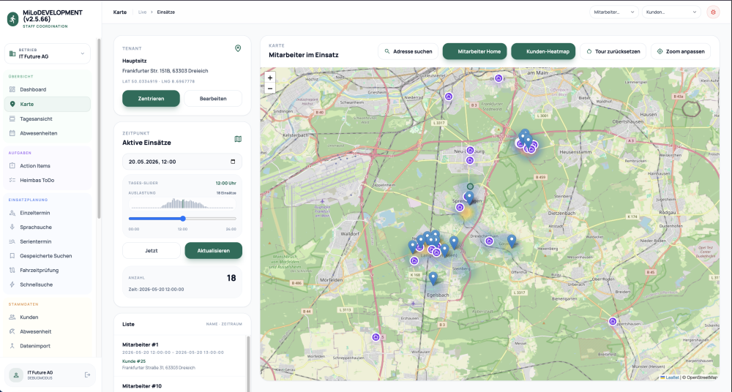Zoom out on the map with minus

[270, 88]
